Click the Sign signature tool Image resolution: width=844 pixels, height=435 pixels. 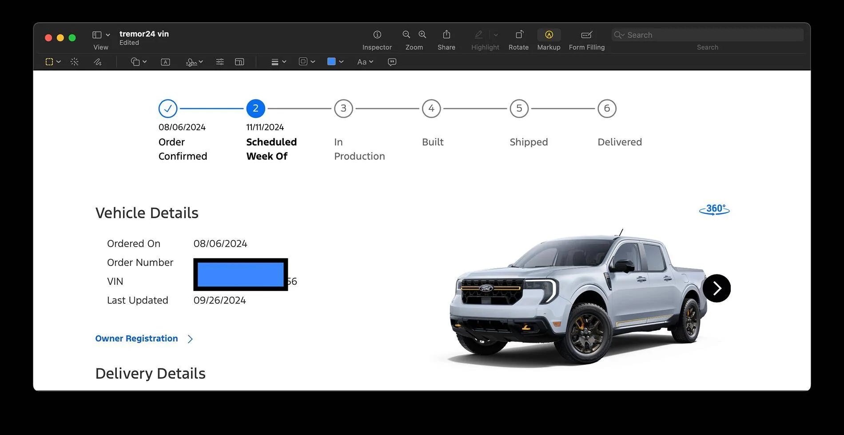(x=191, y=62)
